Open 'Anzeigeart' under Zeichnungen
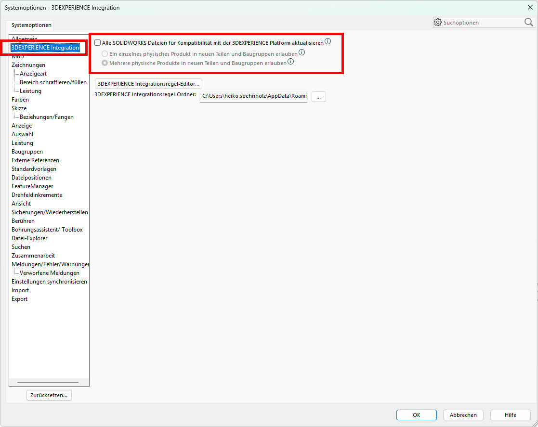 tap(33, 73)
